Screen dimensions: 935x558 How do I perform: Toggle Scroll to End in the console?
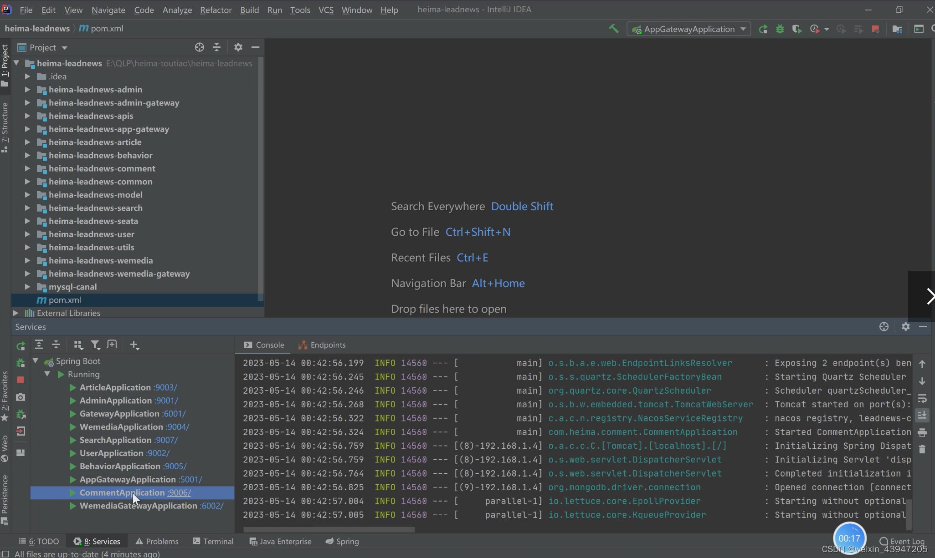(922, 415)
